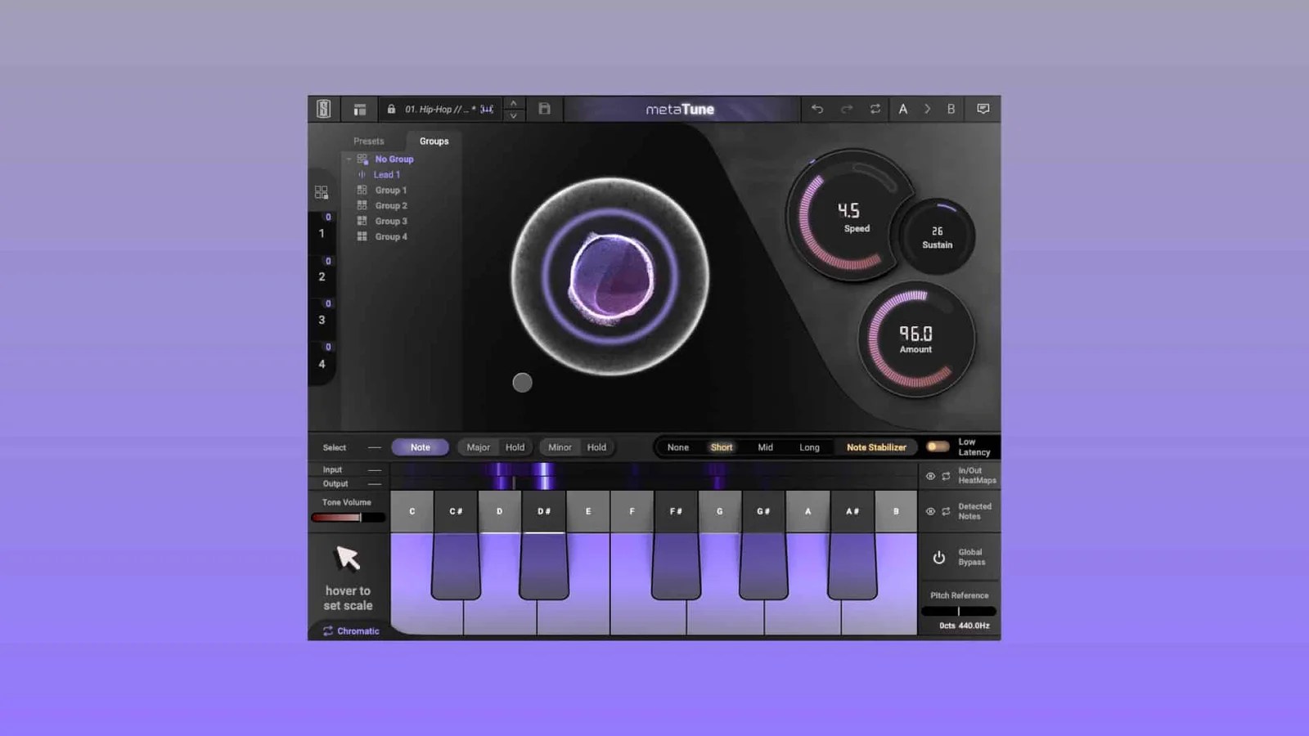This screenshot has width=1309, height=736.
Task: Enable the Low Latency toggle
Action: coord(938,447)
